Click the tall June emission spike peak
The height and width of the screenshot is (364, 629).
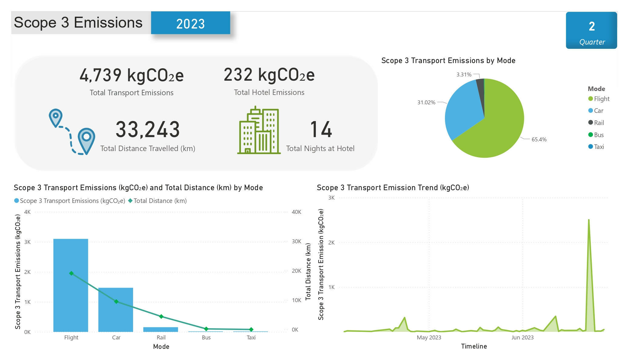pyautogui.click(x=589, y=220)
